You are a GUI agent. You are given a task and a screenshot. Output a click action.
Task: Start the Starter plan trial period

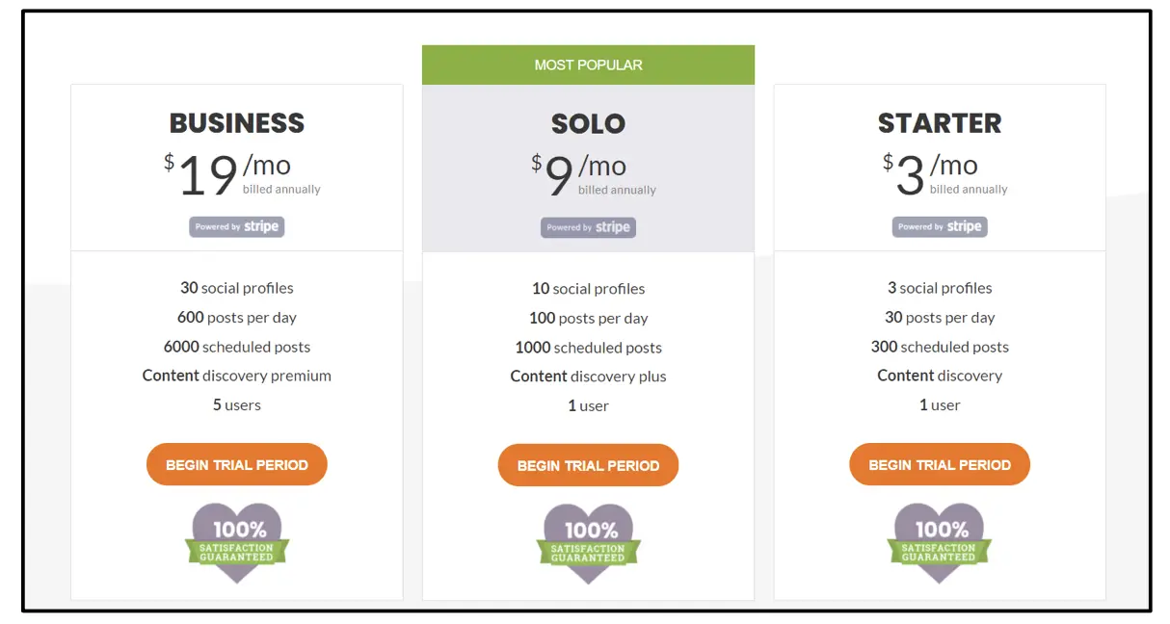coord(940,465)
